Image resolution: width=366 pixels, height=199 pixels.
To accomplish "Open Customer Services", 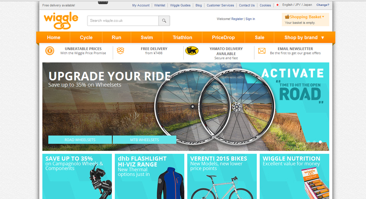I will pos(220,5).
